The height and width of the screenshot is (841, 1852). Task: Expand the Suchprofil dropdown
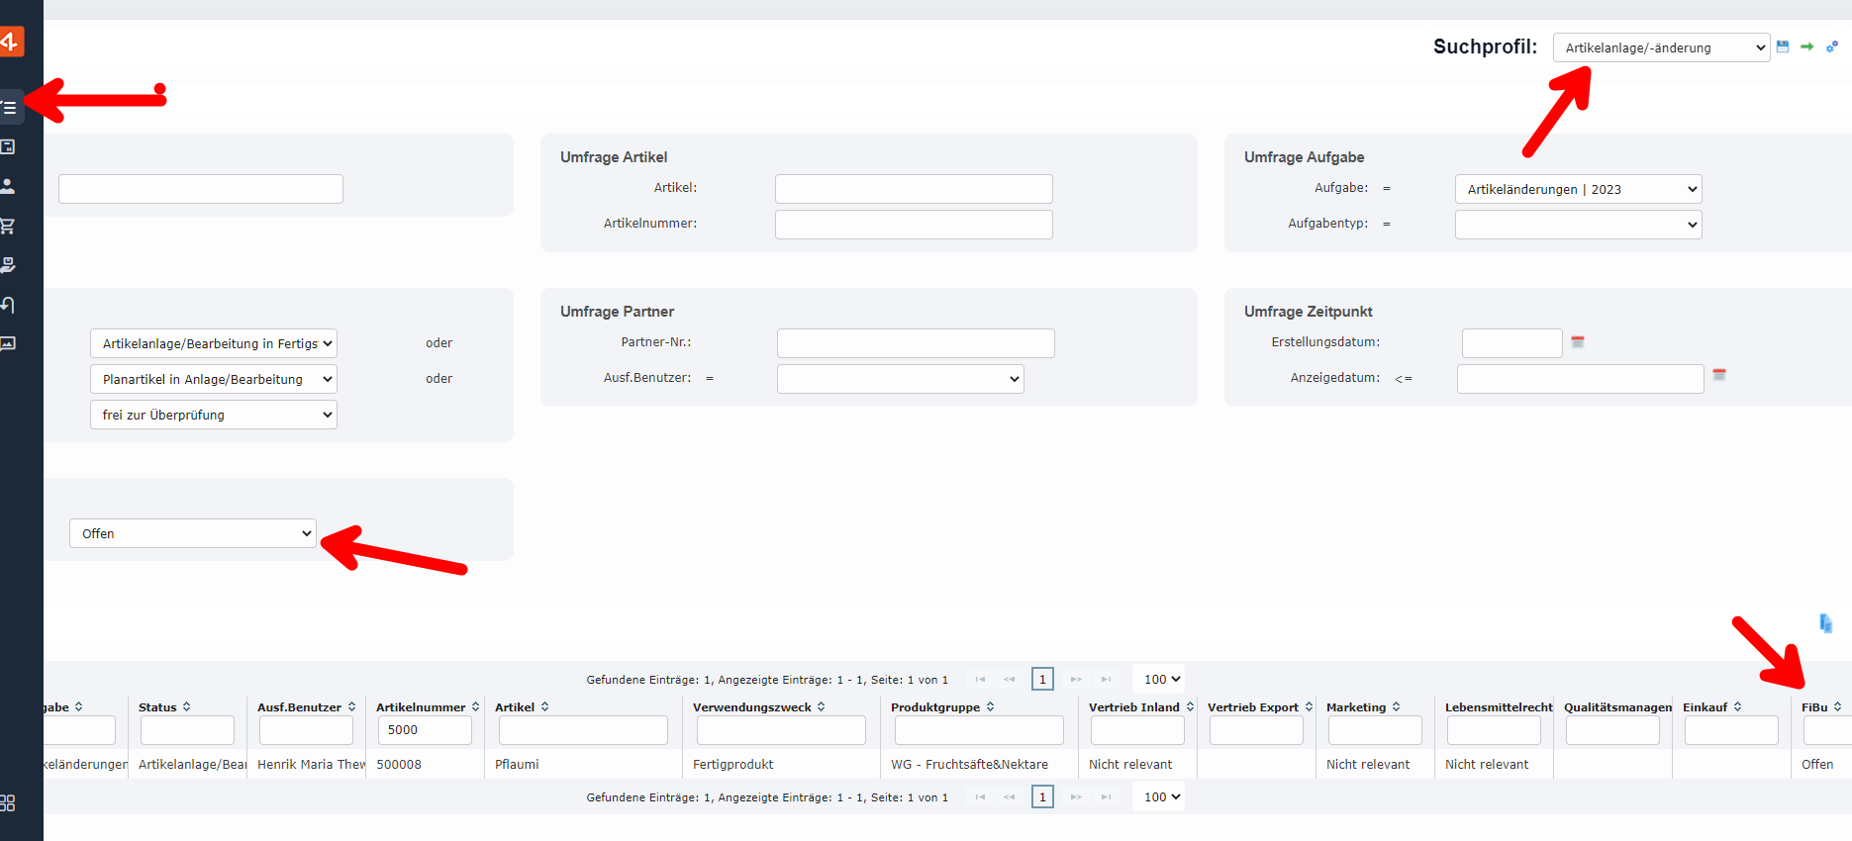click(x=1661, y=47)
